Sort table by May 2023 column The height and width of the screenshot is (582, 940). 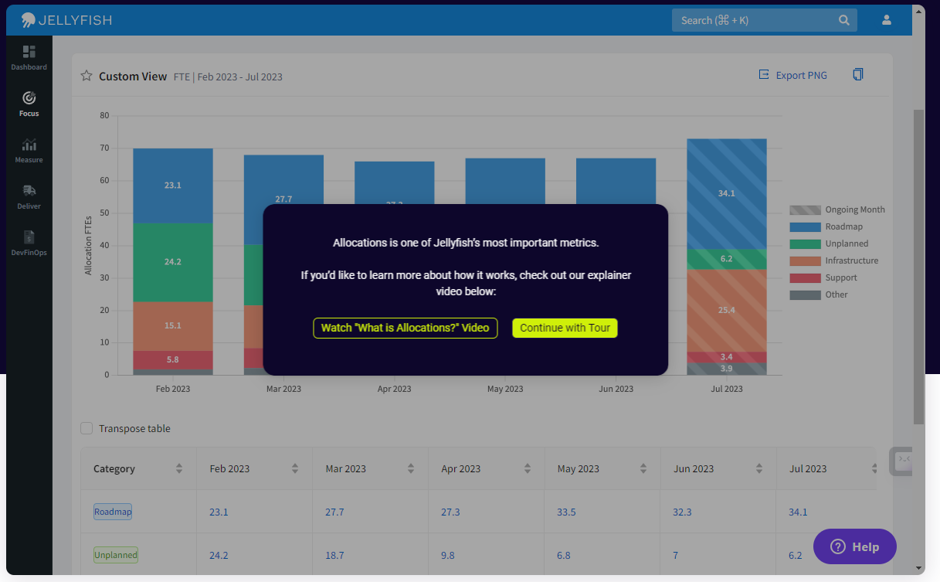click(643, 468)
